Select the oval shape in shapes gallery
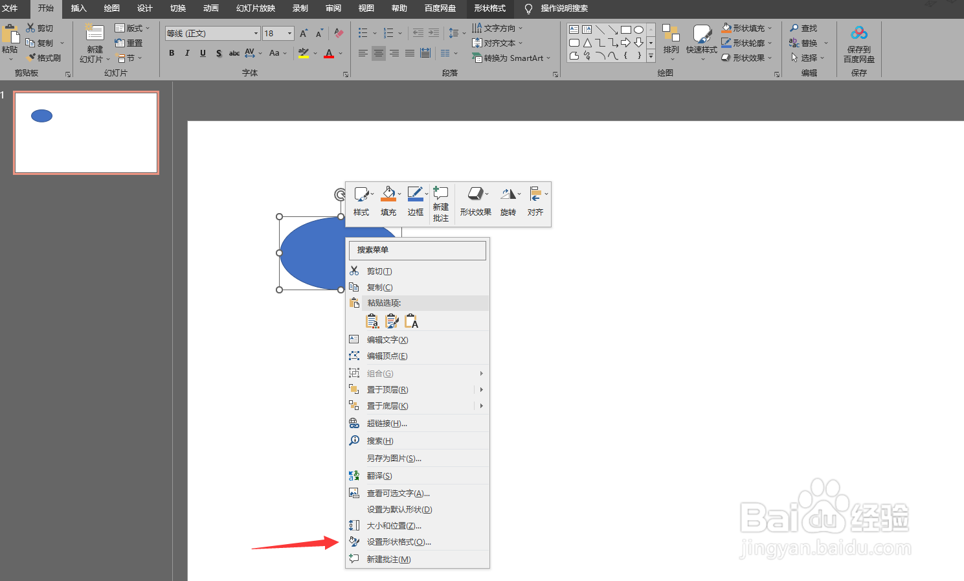 coord(638,30)
